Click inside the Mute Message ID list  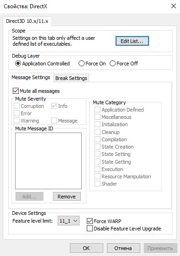(48, 161)
